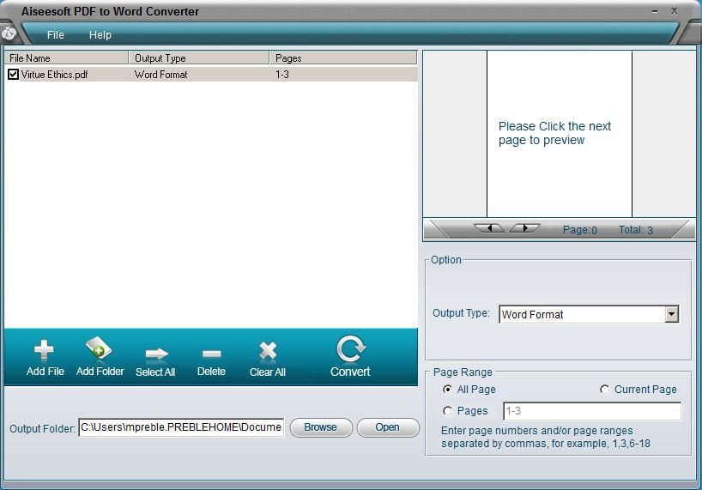Open the File menu
Image resolution: width=702 pixels, height=490 pixels.
click(56, 35)
